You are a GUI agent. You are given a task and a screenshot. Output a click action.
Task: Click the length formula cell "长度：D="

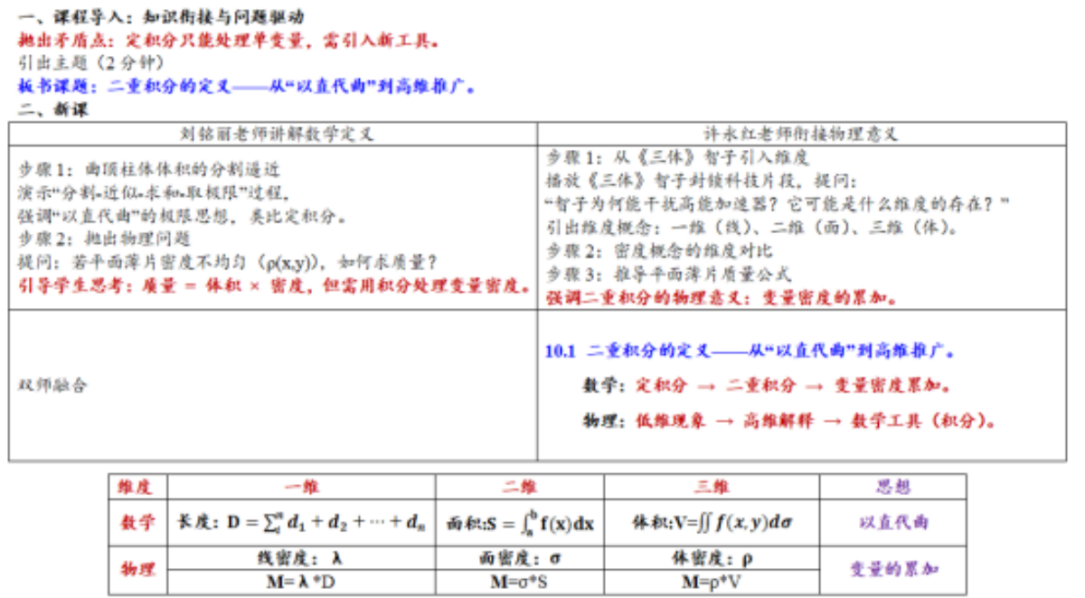coord(301,522)
